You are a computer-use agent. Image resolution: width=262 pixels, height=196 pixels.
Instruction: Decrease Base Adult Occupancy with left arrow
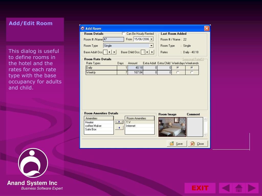pos(109,52)
